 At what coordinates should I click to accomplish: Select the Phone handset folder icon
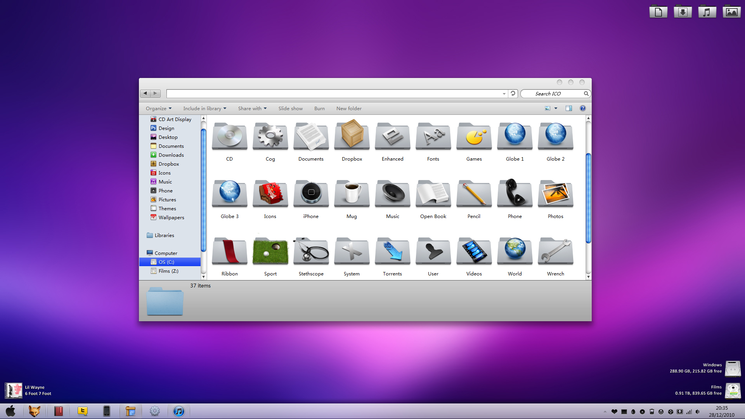point(515,193)
